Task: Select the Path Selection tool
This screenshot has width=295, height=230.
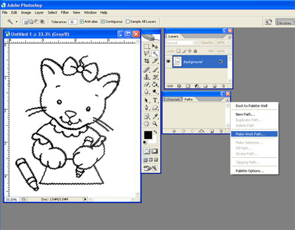Action: (146, 101)
